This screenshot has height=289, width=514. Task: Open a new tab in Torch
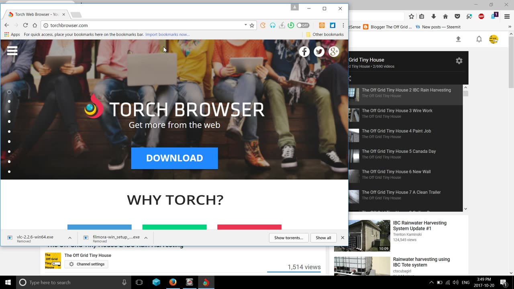[76, 15]
